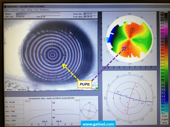Open the Settings menu
Viewport: 170px width, 127px height.
point(30,10)
